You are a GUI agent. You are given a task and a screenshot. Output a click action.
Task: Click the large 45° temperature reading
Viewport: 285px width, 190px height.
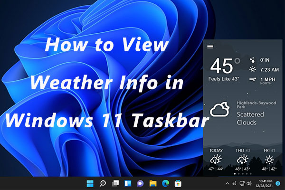pos(225,66)
